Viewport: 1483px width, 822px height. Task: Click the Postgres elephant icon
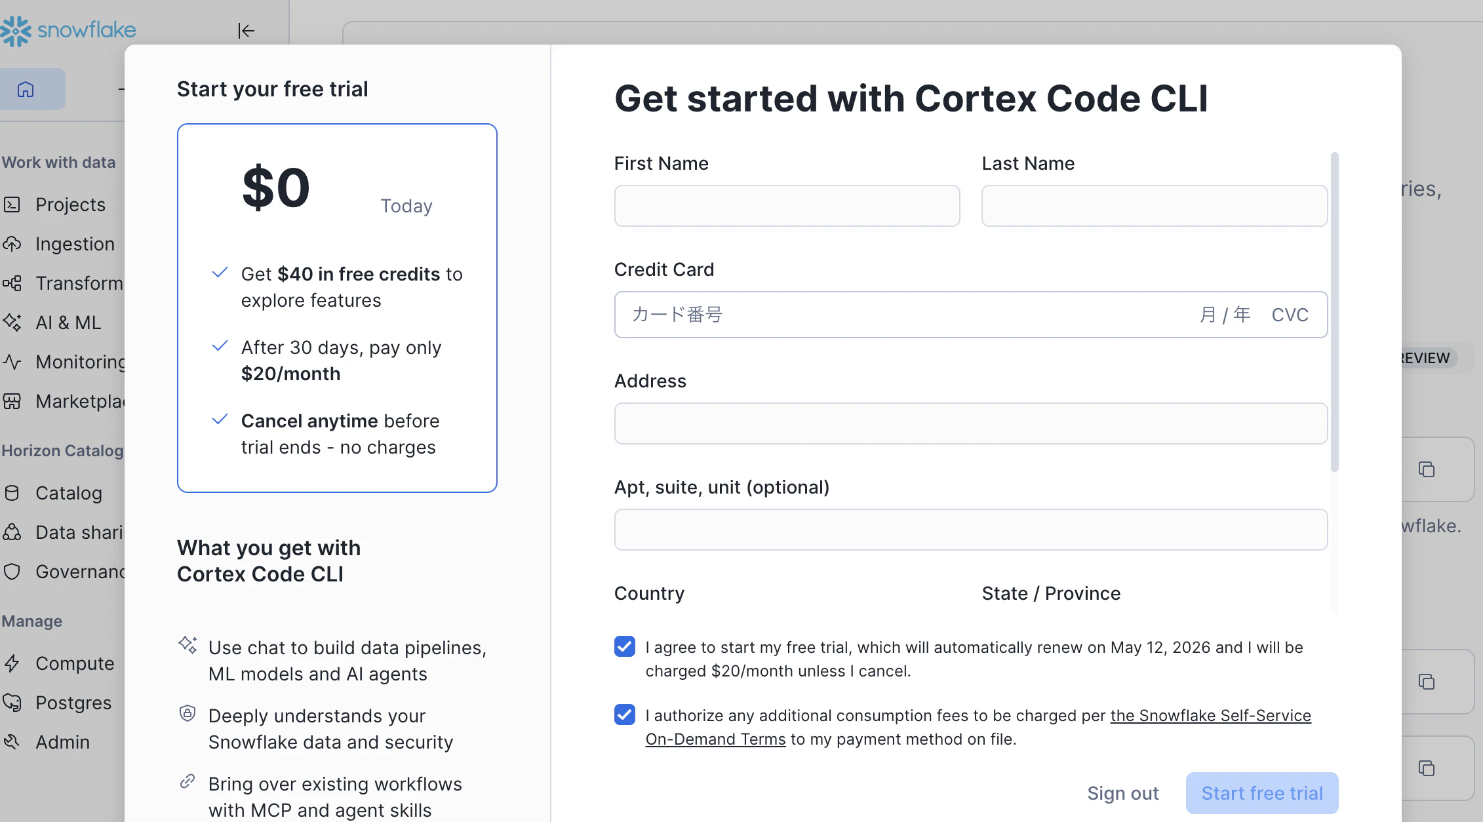[x=12, y=703]
